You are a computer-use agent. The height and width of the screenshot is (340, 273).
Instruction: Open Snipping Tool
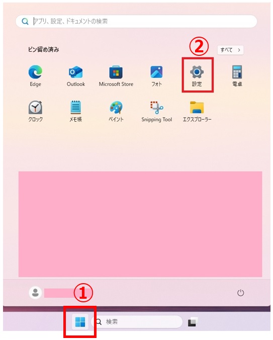(157, 111)
